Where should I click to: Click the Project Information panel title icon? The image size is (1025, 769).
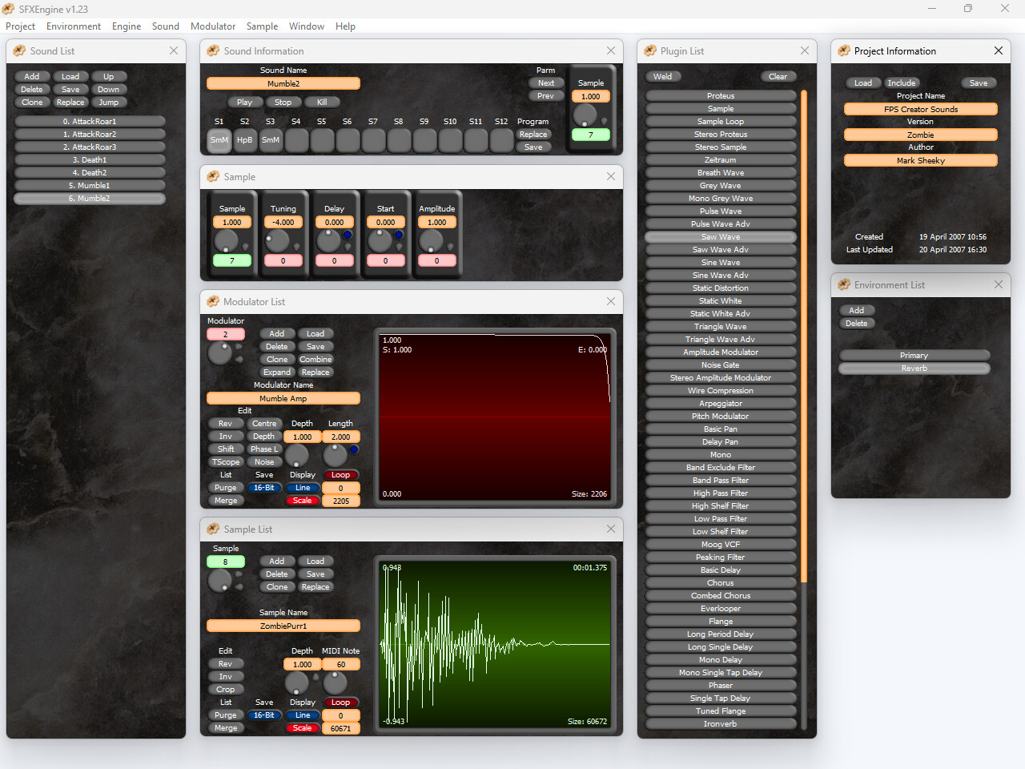click(x=844, y=50)
